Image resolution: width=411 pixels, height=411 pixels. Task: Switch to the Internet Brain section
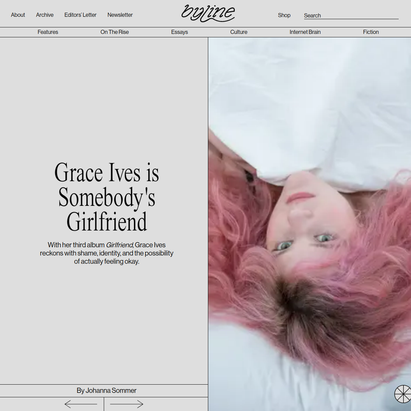pyautogui.click(x=304, y=32)
